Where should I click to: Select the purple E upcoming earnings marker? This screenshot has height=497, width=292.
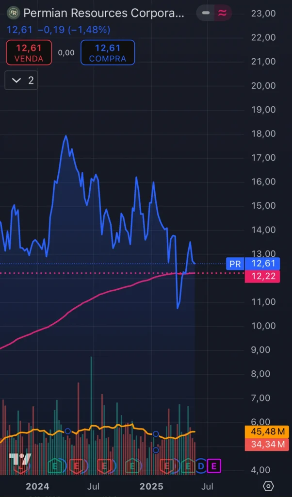pos(214,466)
